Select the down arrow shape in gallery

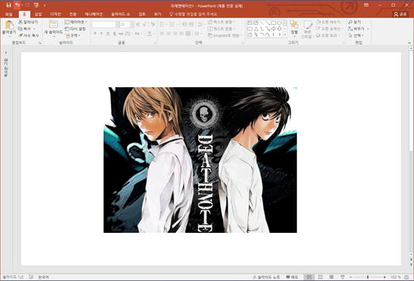click(279, 29)
